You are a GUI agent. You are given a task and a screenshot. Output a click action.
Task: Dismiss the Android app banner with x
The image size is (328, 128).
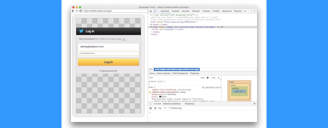pyautogui.click(x=124, y=39)
